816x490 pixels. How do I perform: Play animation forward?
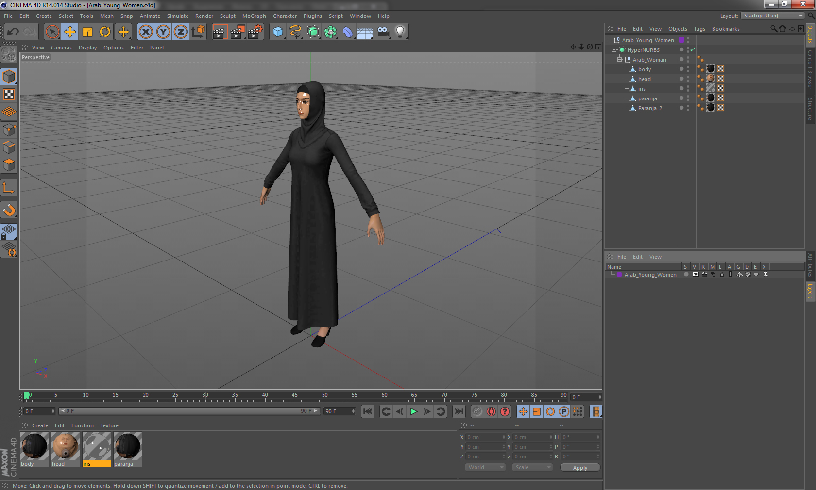[413, 411]
